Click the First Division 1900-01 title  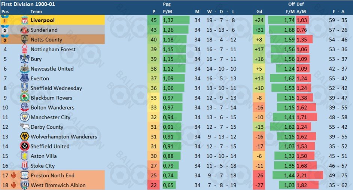click(x=28, y=4)
